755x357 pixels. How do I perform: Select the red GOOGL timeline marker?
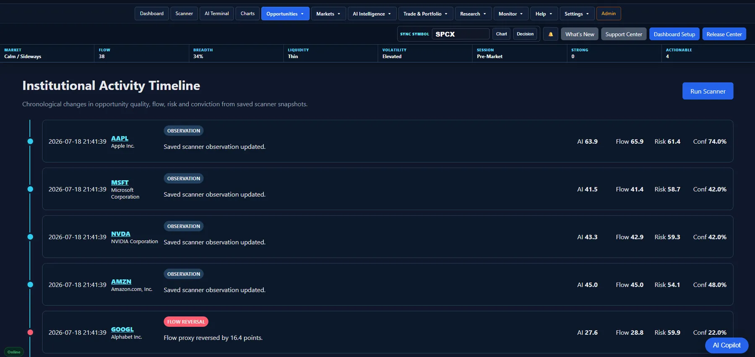[x=30, y=332]
